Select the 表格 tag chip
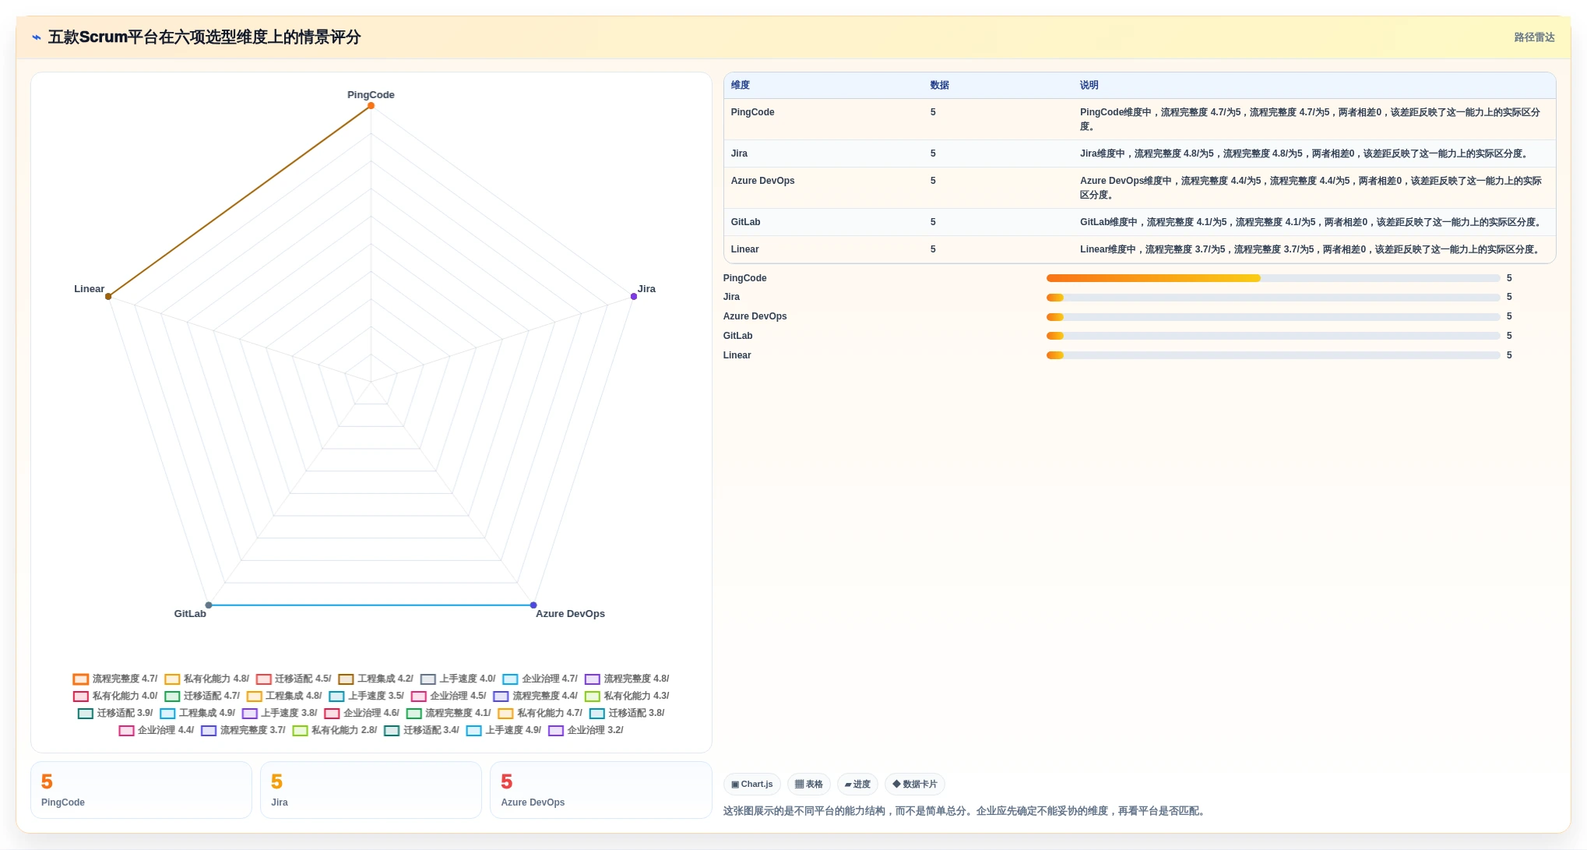Image resolution: width=1587 pixels, height=850 pixels. (x=809, y=784)
